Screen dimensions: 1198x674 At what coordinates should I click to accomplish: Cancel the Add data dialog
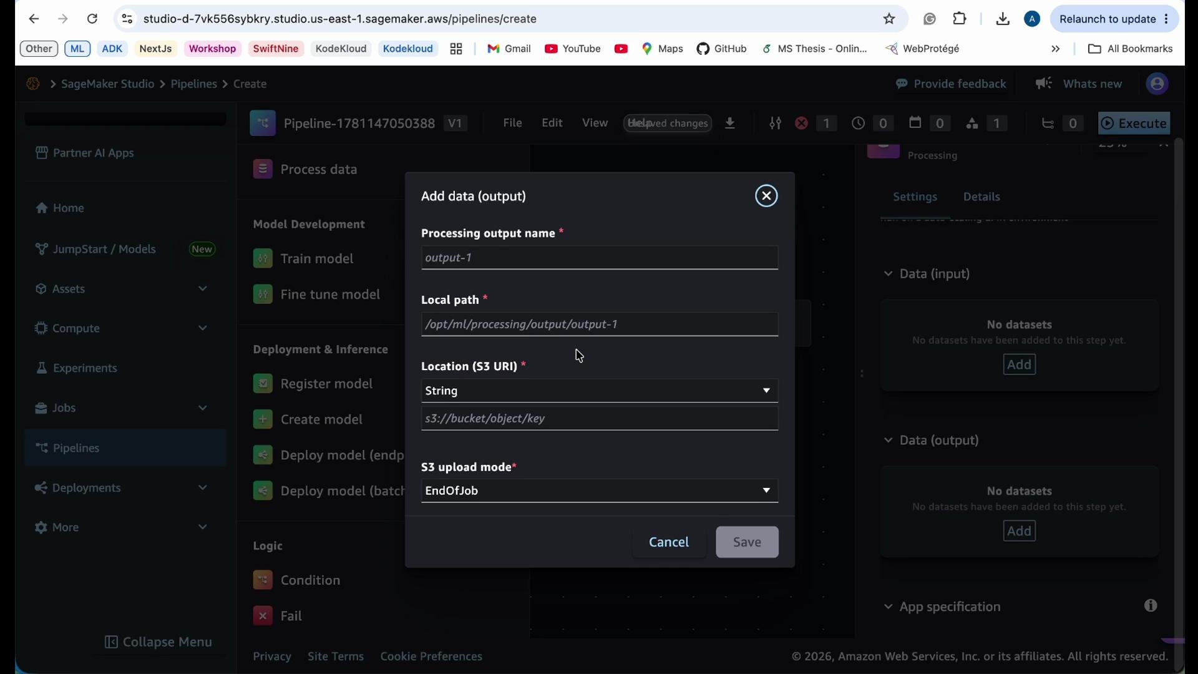(669, 542)
